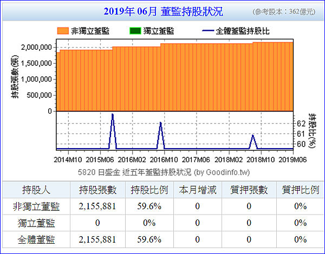Click the blue 全體董監持股比 legend line
The image size is (325, 254).
[208, 31]
